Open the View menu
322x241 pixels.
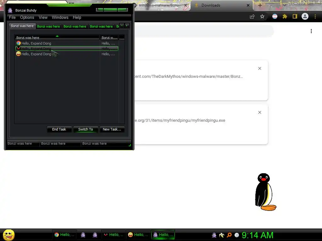point(43,18)
